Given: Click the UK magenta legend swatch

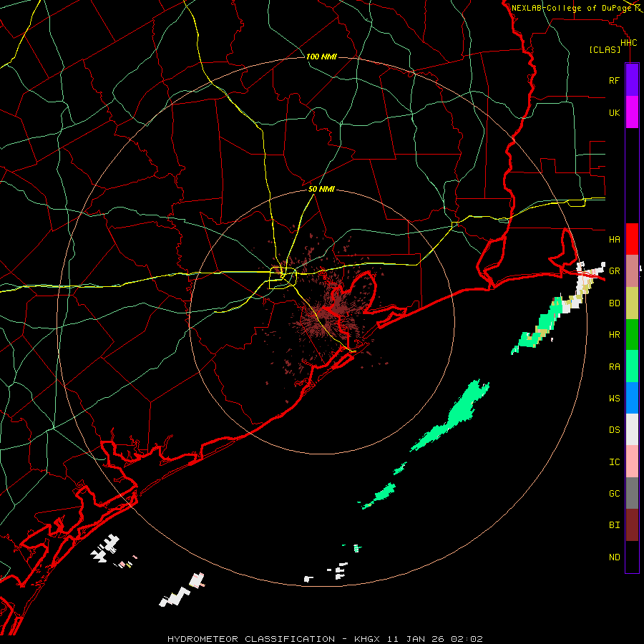Looking at the screenshot, I should [x=632, y=112].
